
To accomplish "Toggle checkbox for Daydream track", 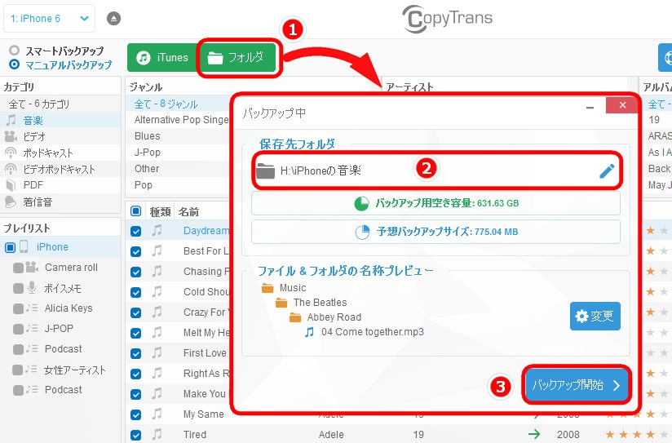I will (x=136, y=231).
